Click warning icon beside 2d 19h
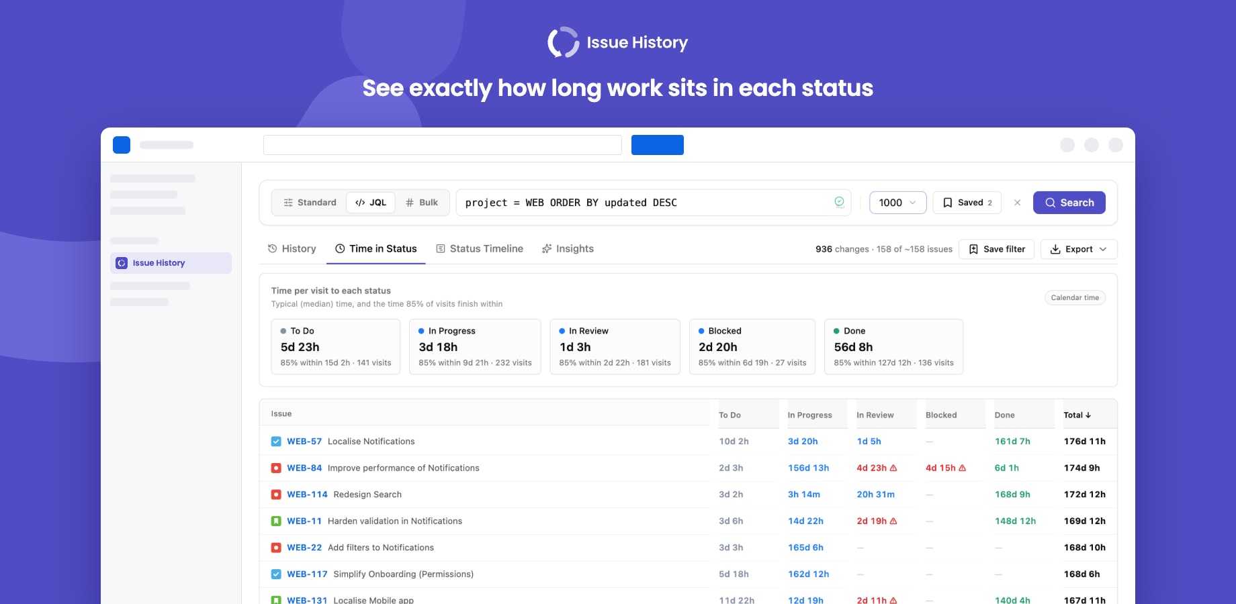The height and width of the screenshot is (604, 1236). tap(893, 521)
